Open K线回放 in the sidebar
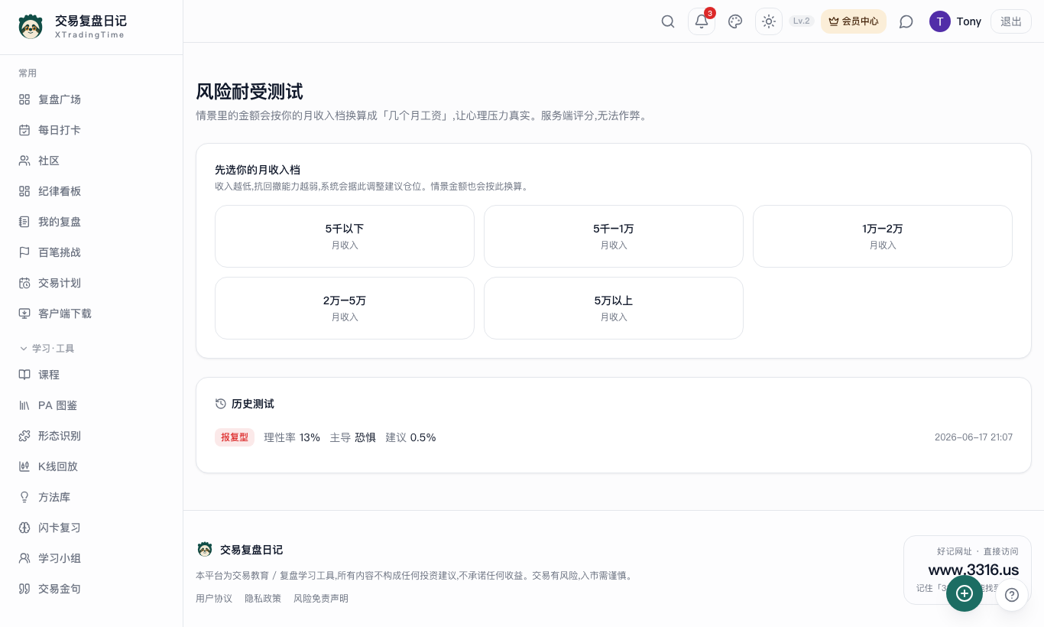This screenshot has height=627, width=1044. point(91,466)
